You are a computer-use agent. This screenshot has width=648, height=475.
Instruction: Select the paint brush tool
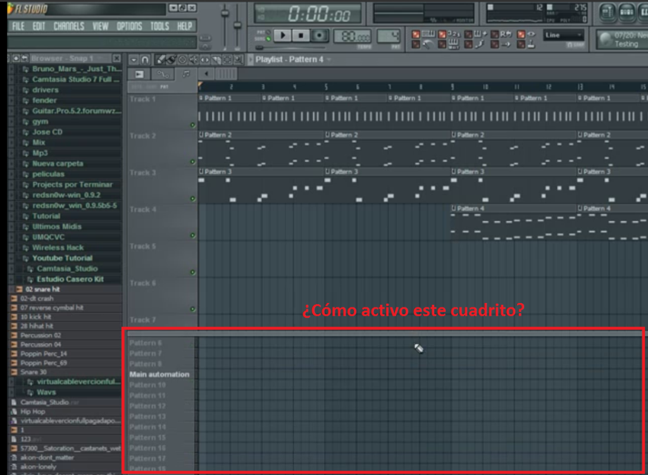pos(171,60)
